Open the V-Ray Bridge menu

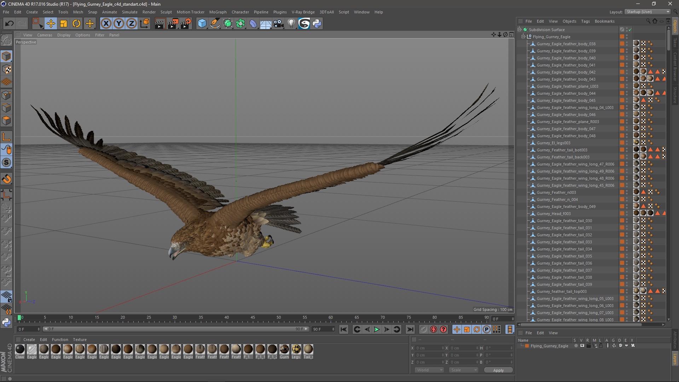[303, 12]
